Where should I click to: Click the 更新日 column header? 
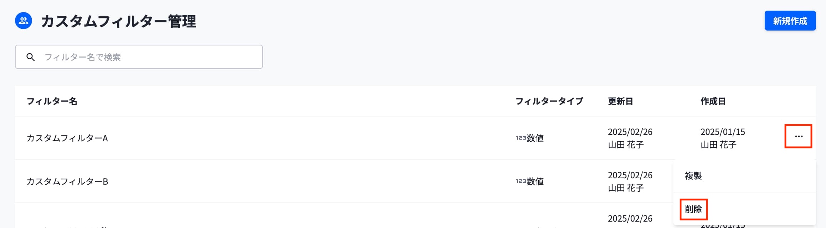pyautogui.click(x=620, y=102)
